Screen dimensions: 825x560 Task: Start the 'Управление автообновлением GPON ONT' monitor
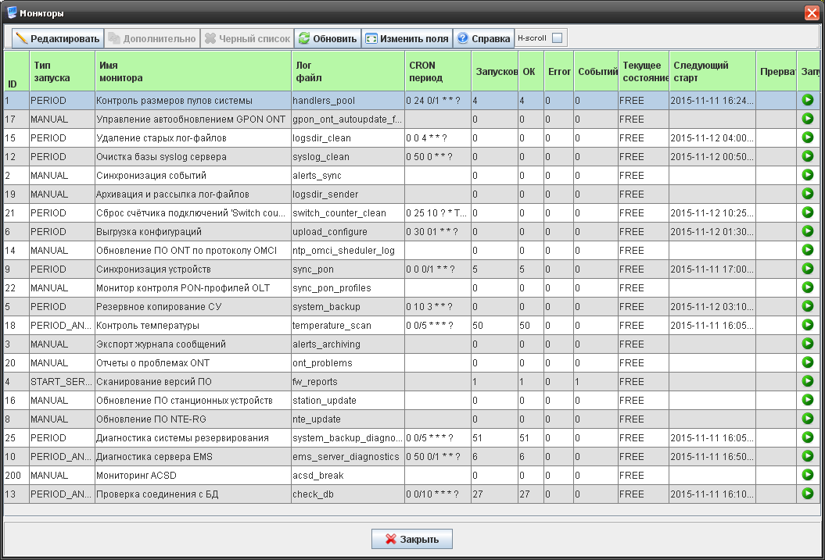(808, 119)
